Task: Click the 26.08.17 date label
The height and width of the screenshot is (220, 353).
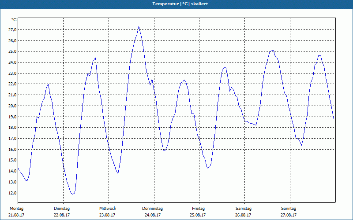Action: coord(243,215)
